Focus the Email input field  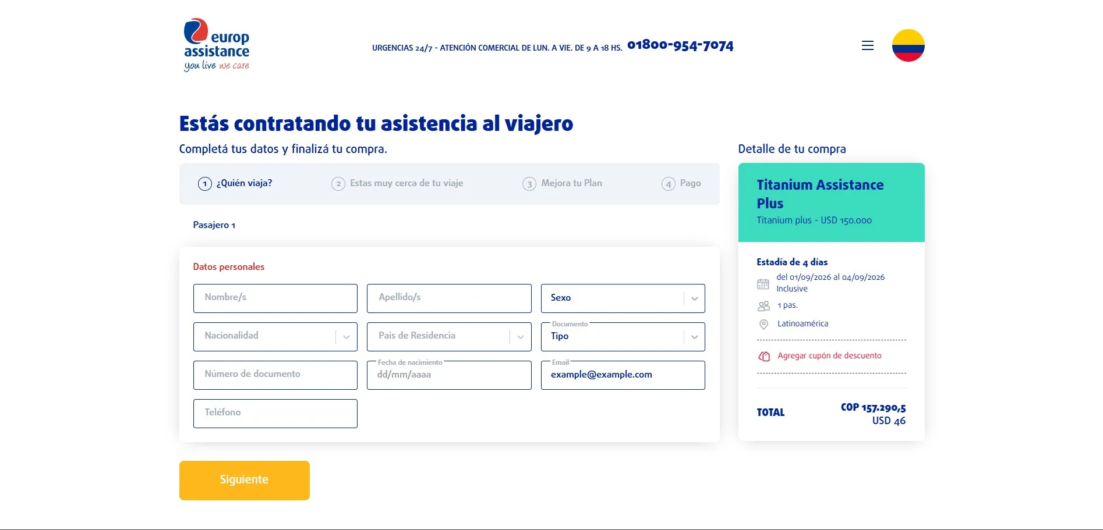(x=623, y=375)
